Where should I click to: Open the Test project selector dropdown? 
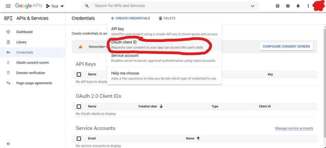[x=55, y=6]
